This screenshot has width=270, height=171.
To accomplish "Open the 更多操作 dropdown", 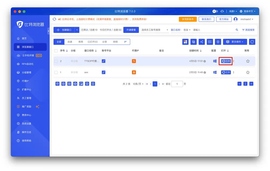I will pyautogui.click(x=235, y=42).
